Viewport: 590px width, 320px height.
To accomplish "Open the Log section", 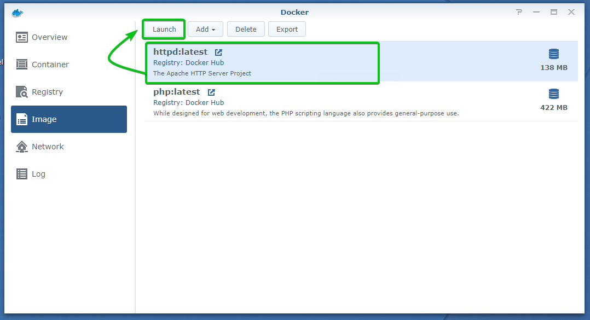I will [69, 174].
